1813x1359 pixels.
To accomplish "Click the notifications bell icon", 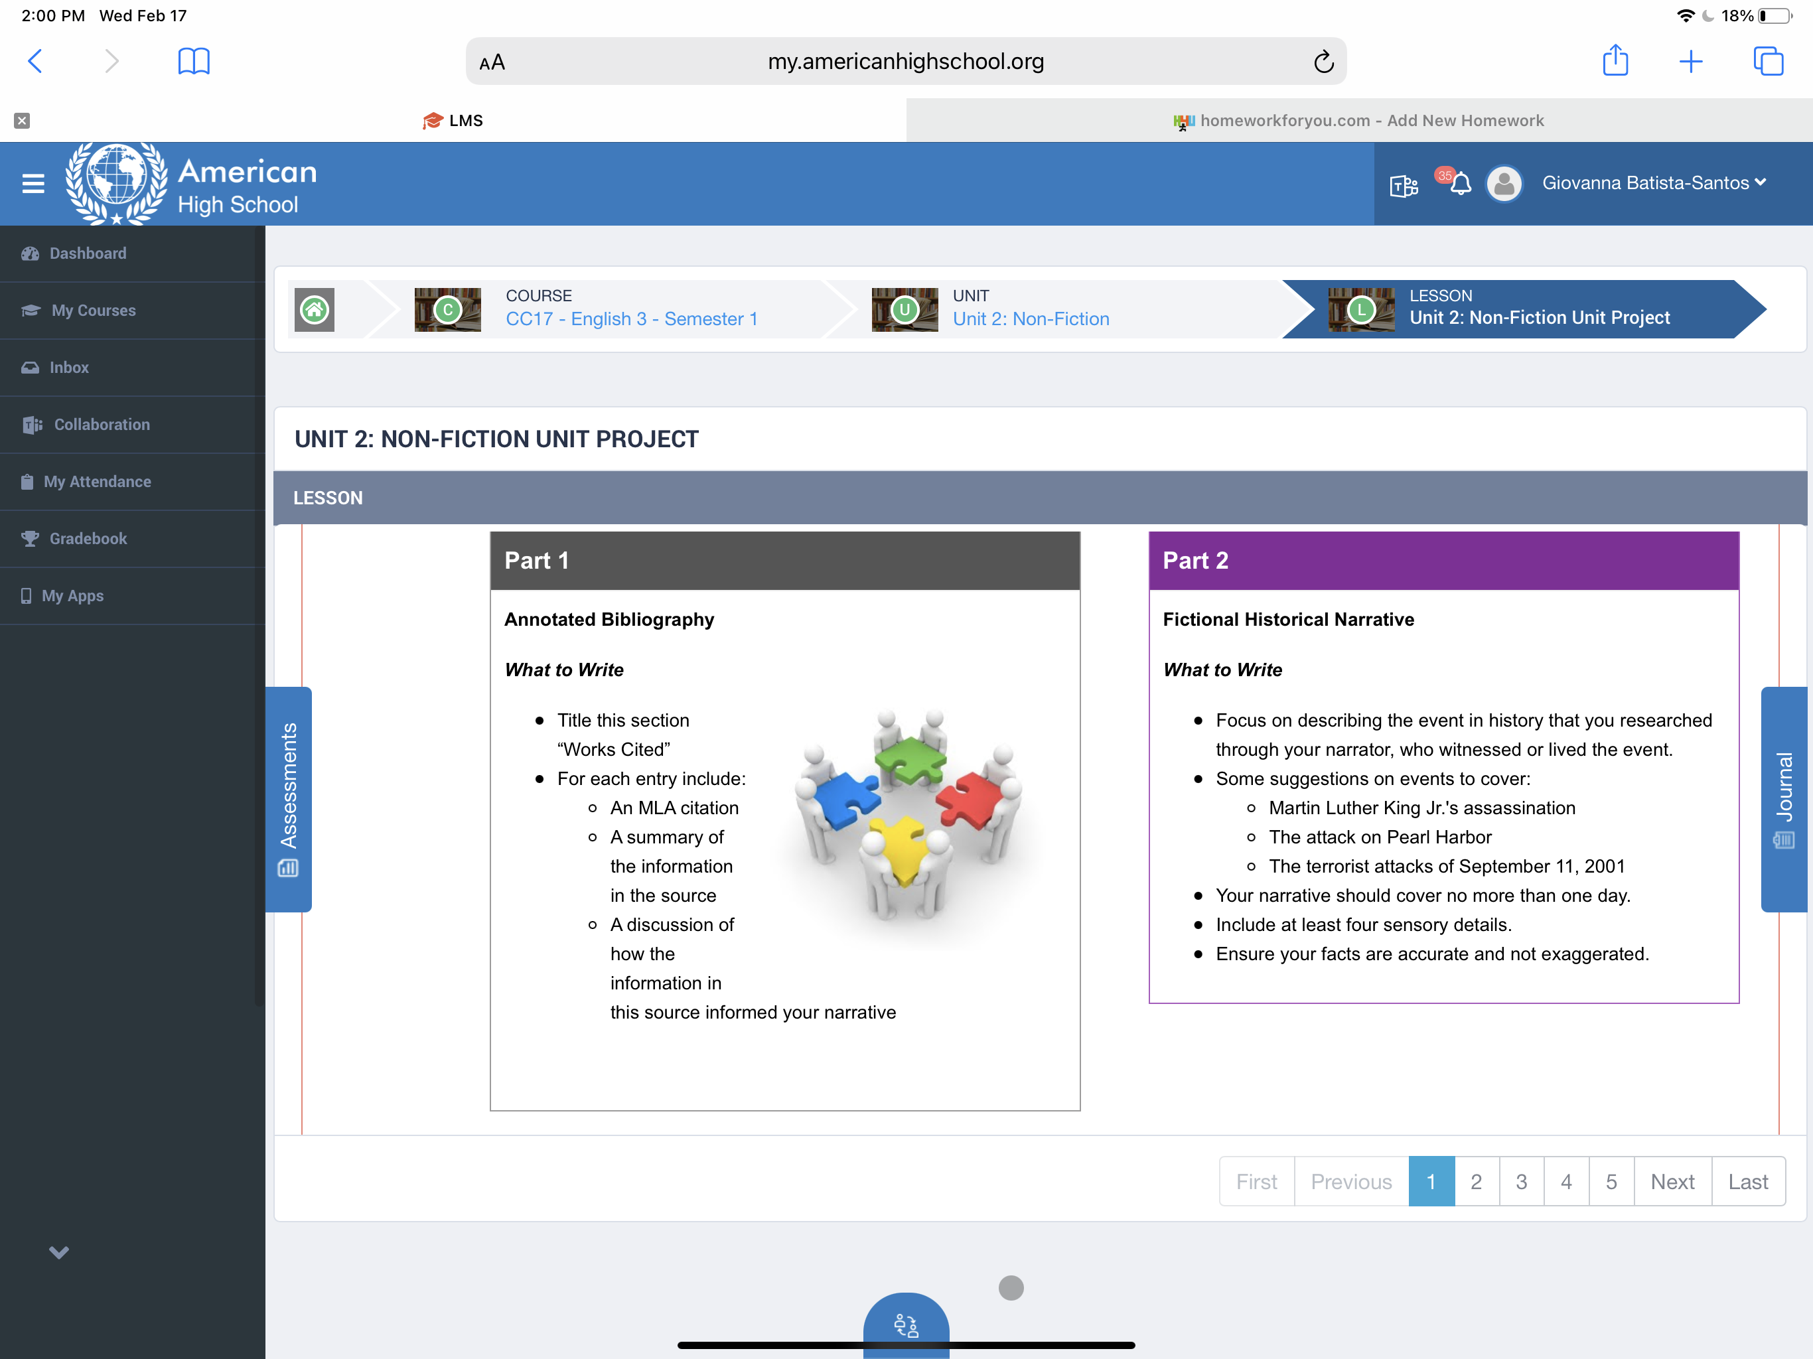I will tap(1460, 184).
